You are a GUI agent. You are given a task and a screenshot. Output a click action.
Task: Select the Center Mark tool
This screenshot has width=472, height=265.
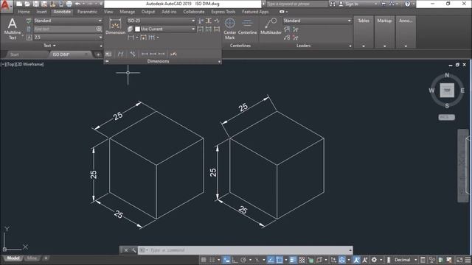click(229, 29)
